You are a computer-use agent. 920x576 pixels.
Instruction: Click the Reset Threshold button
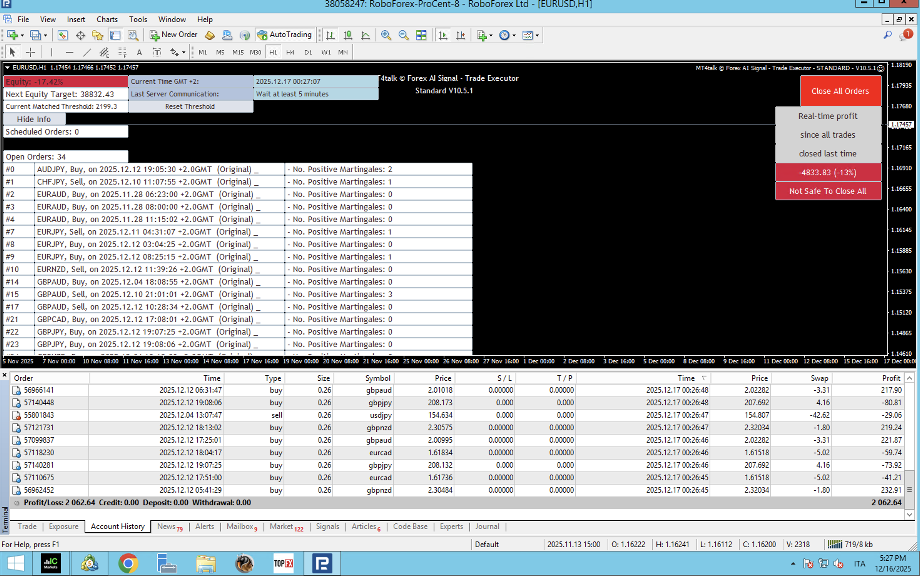click(x=190, y=106)
